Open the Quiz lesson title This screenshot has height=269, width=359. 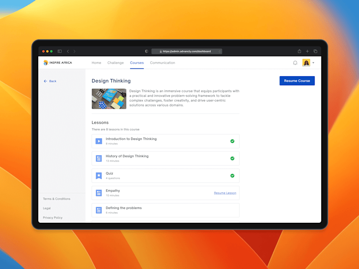click(109, 174)
